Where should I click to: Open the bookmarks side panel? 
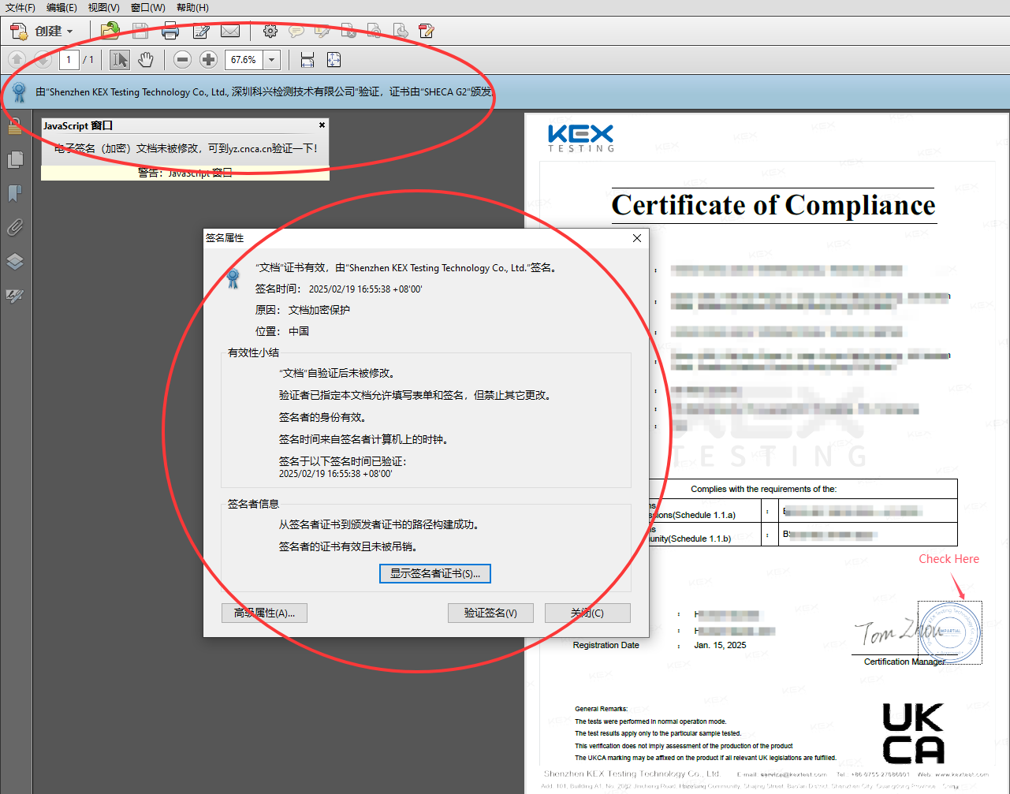coord(14,194)
